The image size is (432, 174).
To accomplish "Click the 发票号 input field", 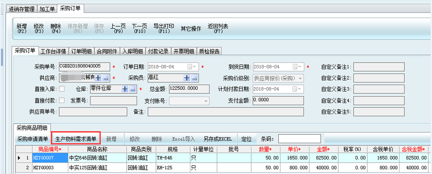I will coord(113,101).
